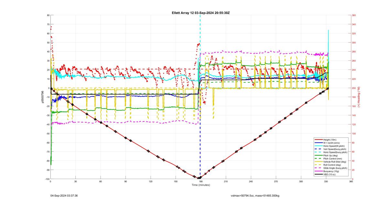Click the "Time (minutes)" x-axis label

pos(201,185)
